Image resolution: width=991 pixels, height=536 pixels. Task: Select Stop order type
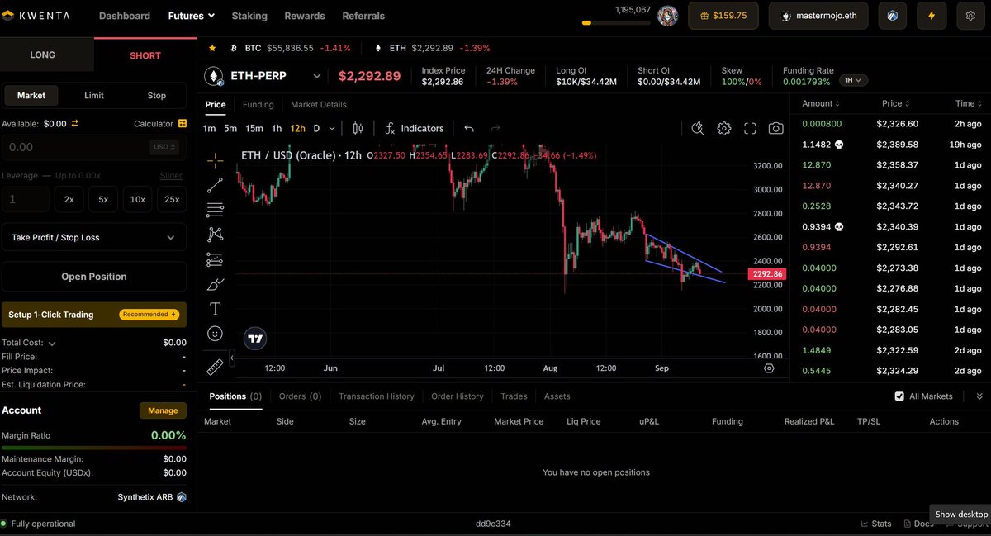coord(157,96)
